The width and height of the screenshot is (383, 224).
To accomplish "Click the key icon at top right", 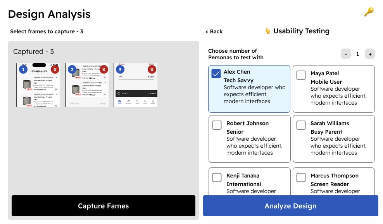I will pos(369,12).
